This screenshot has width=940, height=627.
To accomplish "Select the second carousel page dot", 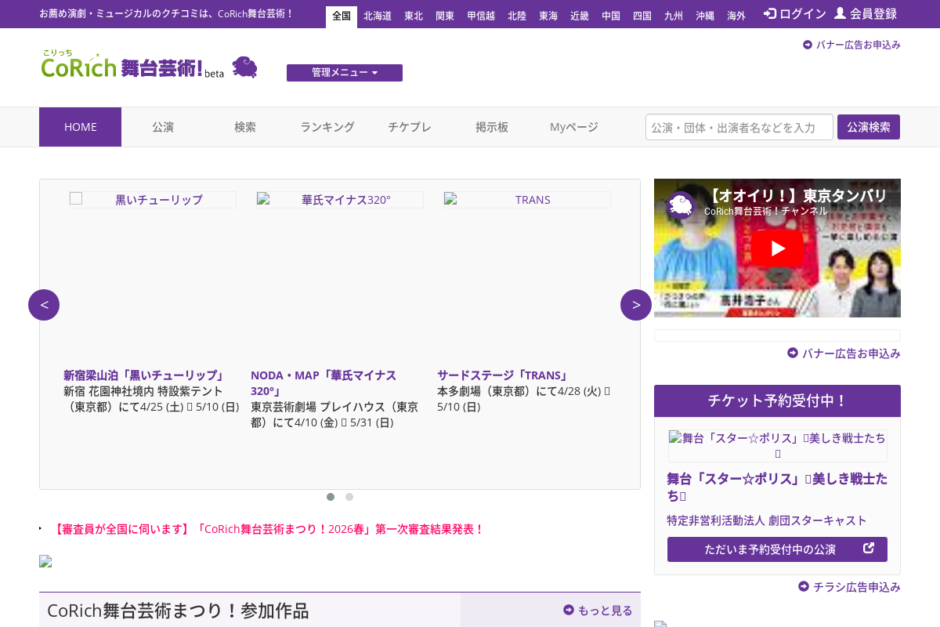I will click(349, 497).
